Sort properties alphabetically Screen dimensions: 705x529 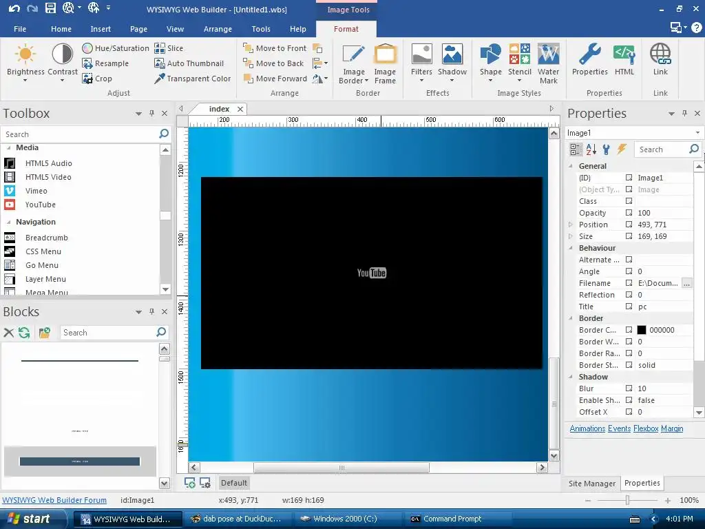[x=591, y=149]
